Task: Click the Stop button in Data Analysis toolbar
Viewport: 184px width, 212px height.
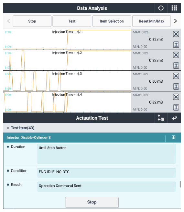Action: click(x=32, y=21)
